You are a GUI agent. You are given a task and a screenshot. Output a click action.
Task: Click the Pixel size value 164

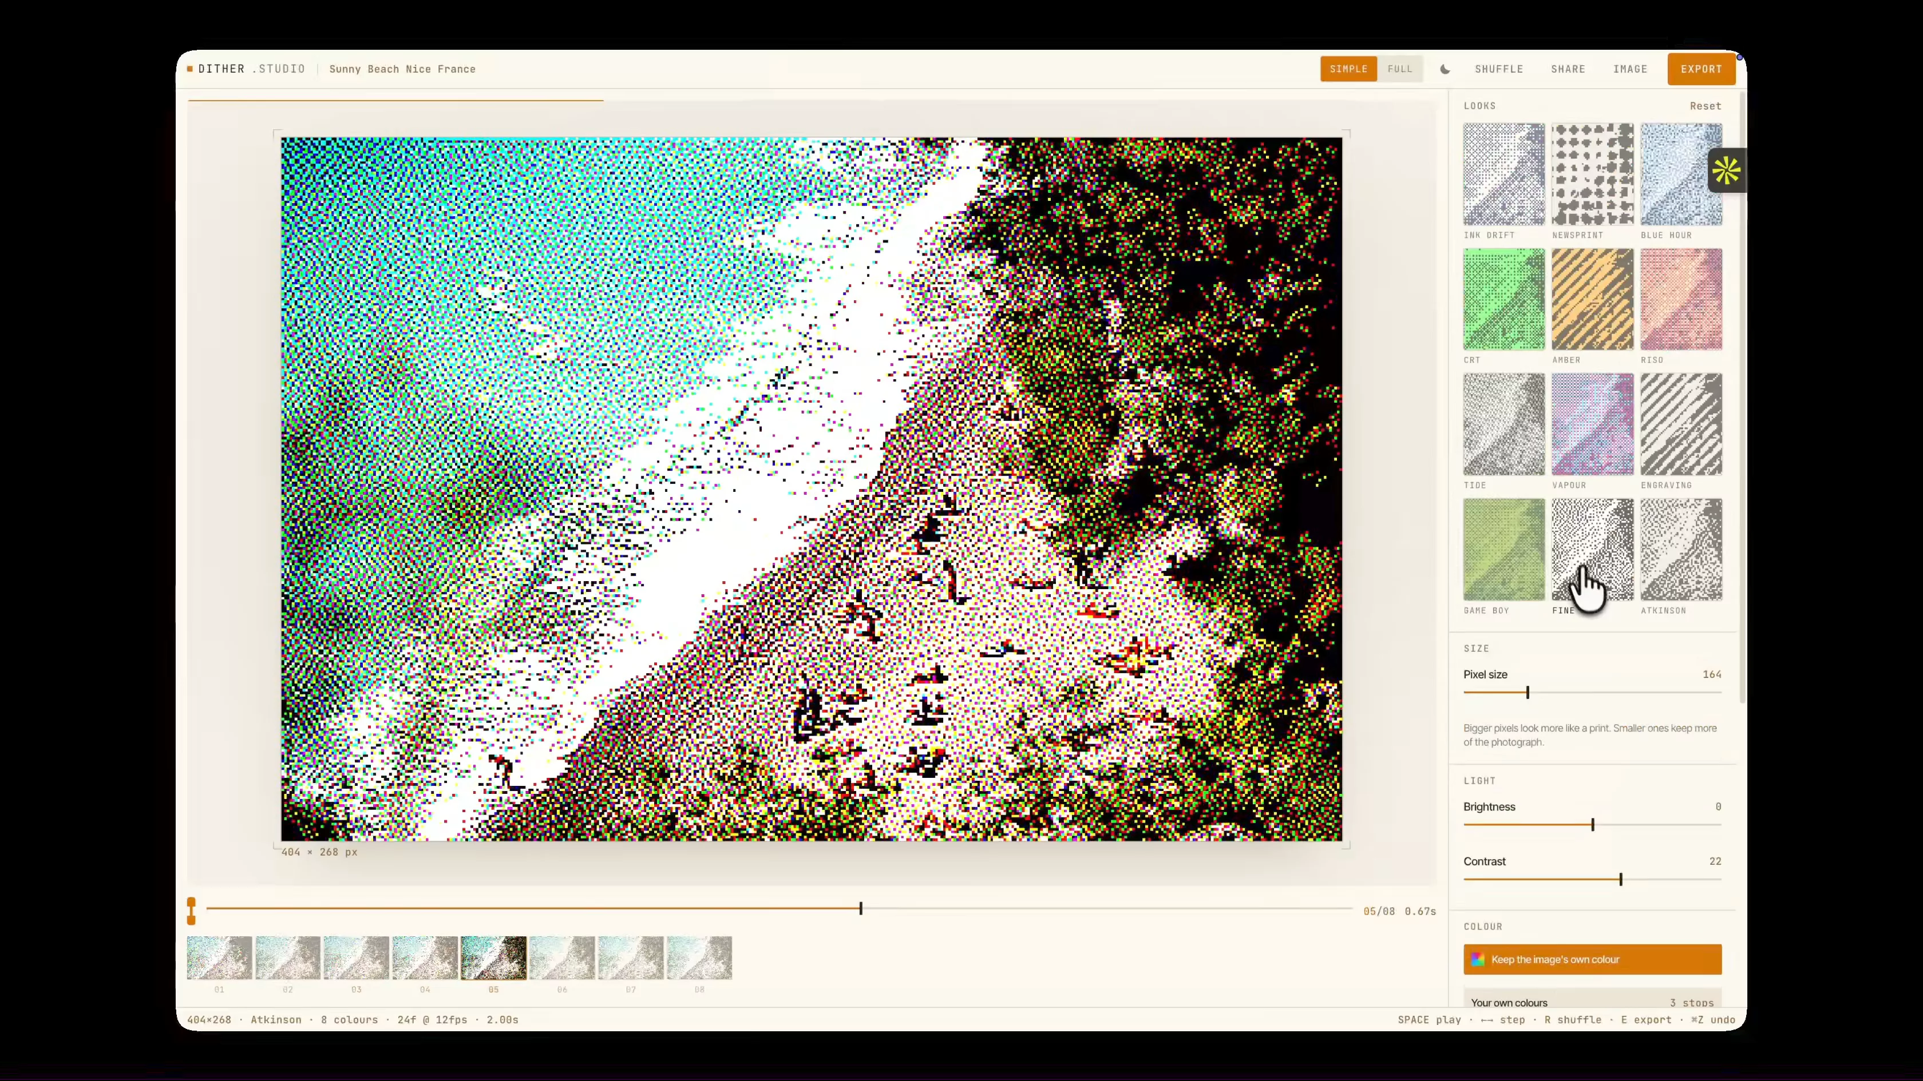[1712, 674]
